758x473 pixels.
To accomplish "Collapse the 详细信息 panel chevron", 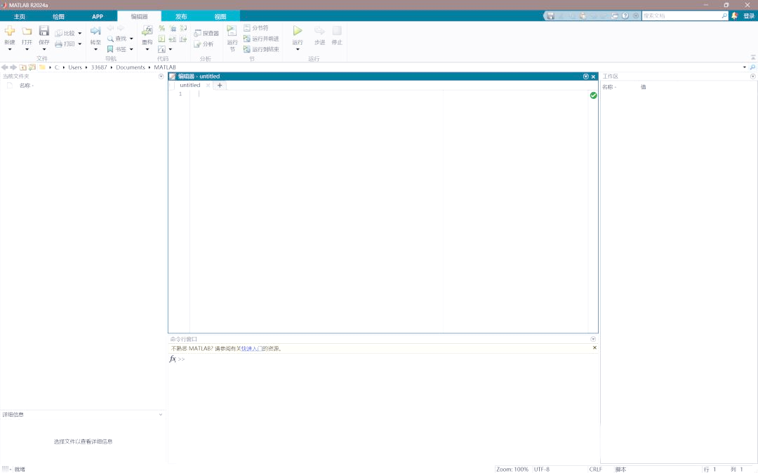I will click(161, 414).
